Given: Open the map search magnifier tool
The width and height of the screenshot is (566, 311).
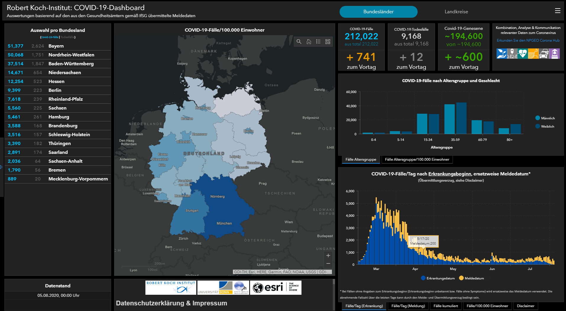Looking at the screenshot, I should pos(299,42).
